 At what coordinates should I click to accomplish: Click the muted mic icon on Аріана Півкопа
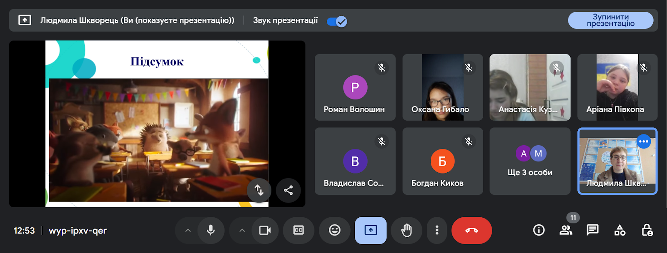[x=644, y=68]
